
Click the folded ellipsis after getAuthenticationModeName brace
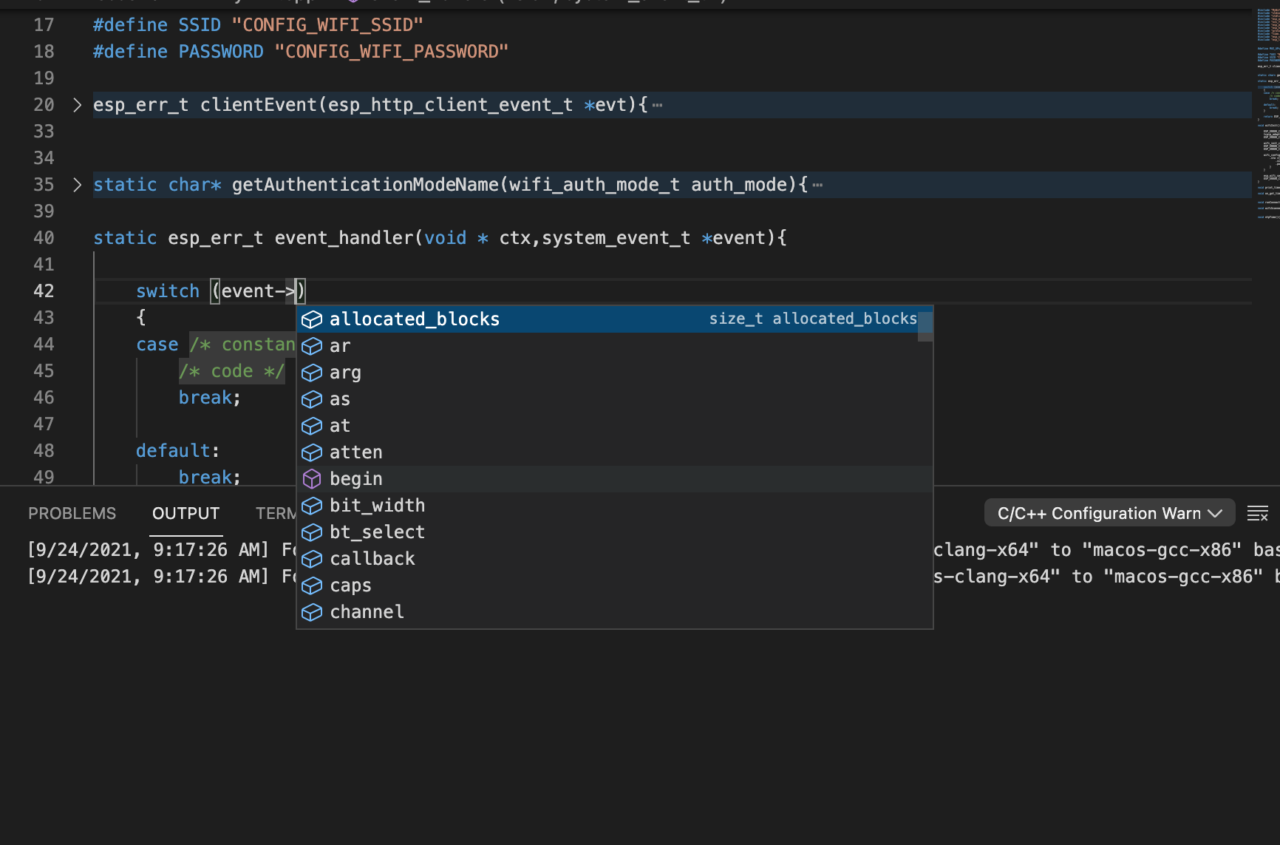click(817, 186)
